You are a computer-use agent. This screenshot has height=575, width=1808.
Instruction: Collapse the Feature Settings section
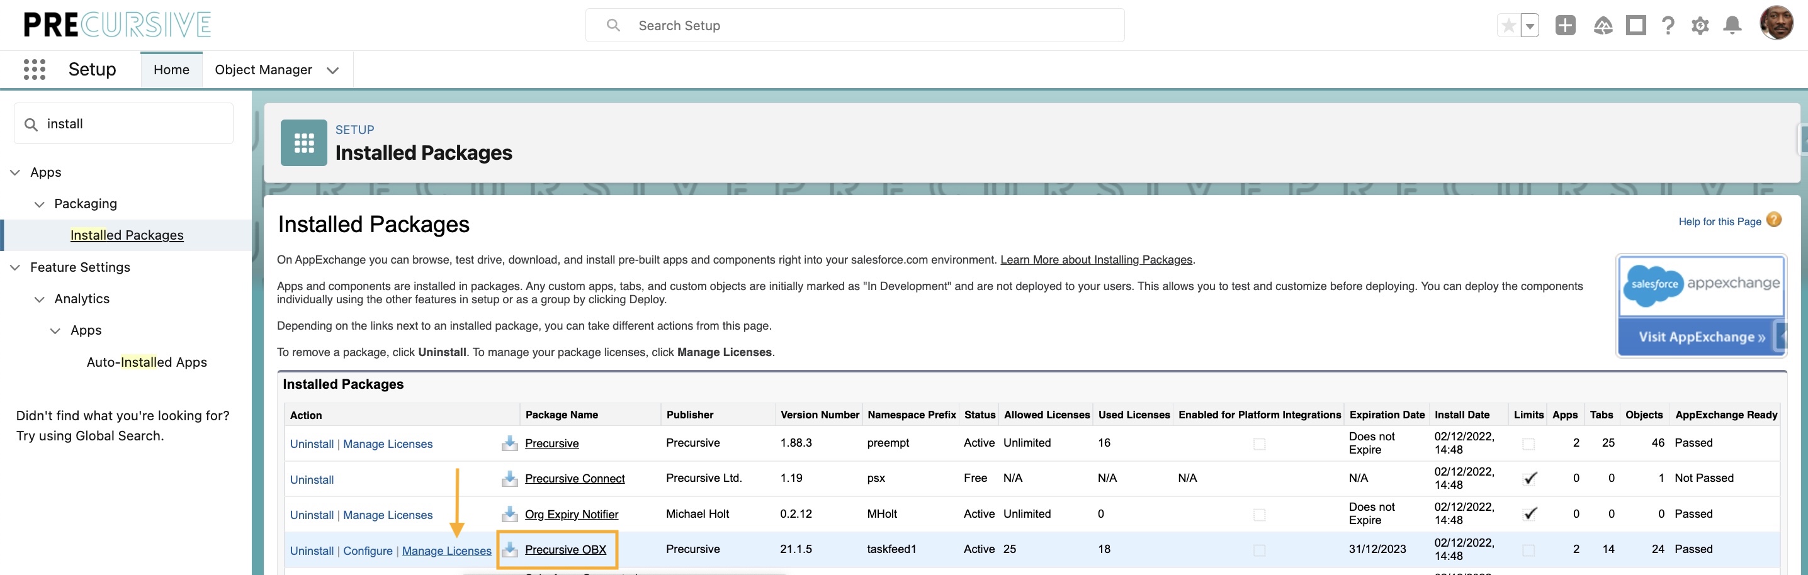tap(14, 267)
